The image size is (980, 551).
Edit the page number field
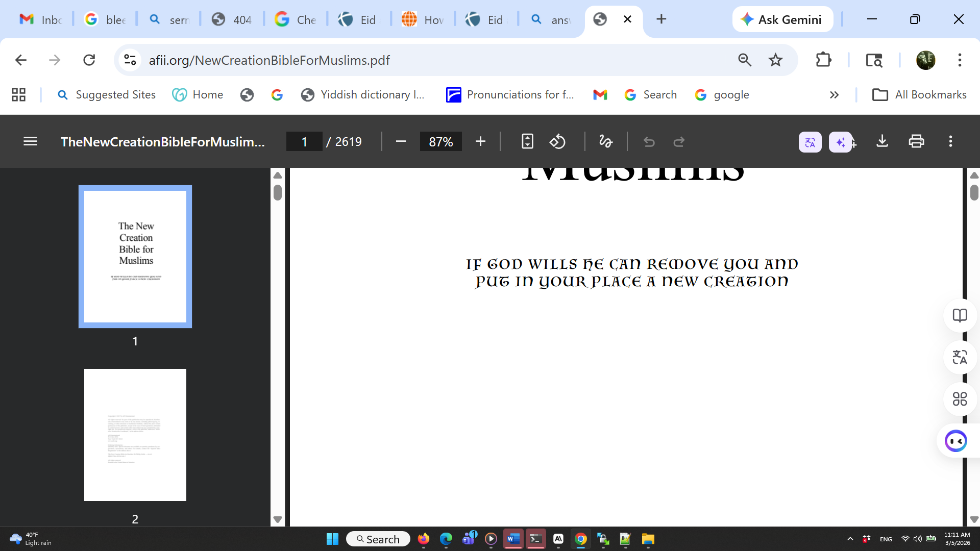click(304, 141)
